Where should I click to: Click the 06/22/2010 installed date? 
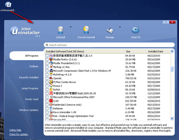coord(154,55)
